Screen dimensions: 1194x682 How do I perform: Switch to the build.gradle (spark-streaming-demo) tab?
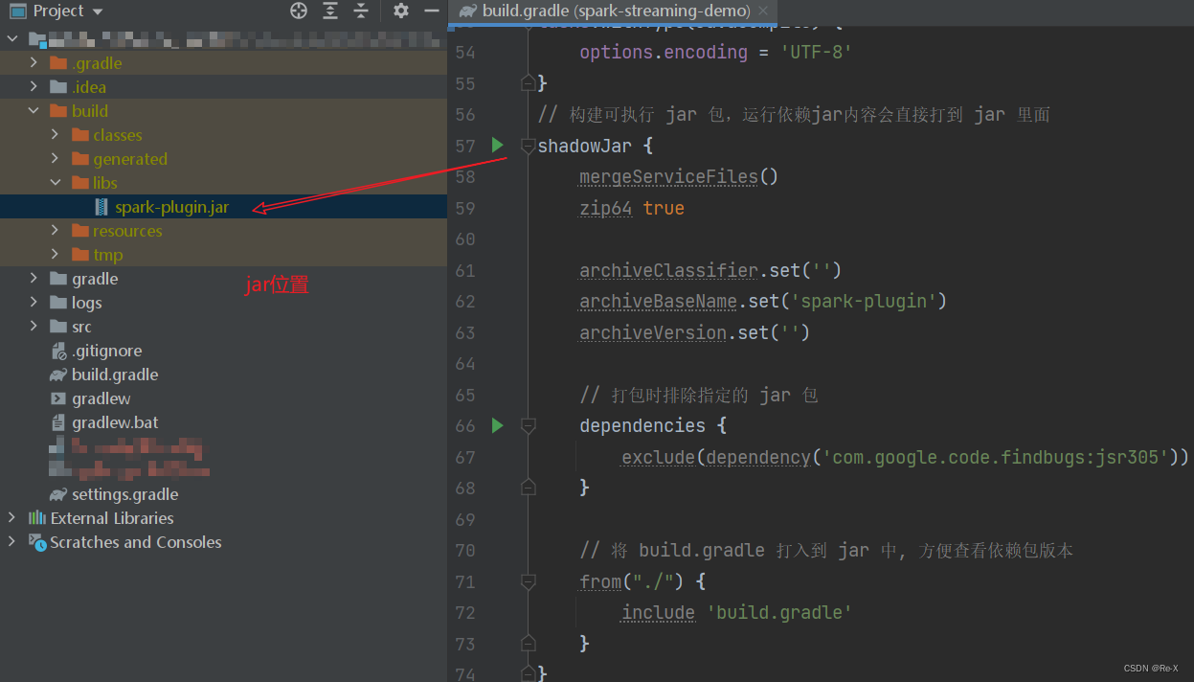pyautogui.click(x=616, y=11)
